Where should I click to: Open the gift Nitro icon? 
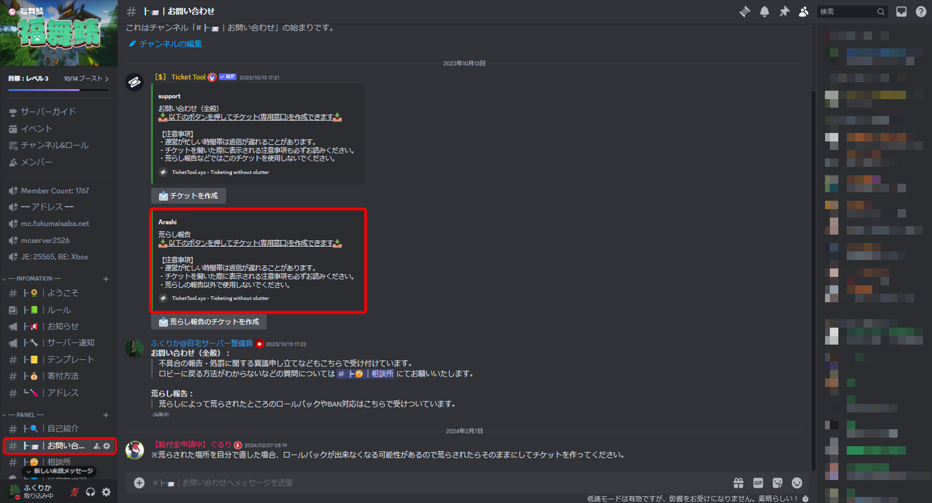pyautogui.click(x=739, y=482)
